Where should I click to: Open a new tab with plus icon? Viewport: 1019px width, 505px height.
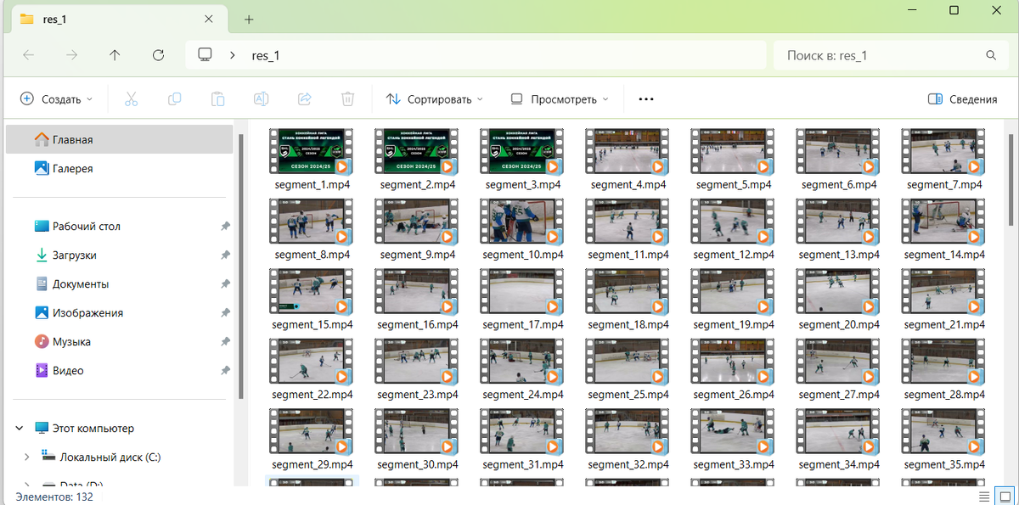(x=249, y=19)
